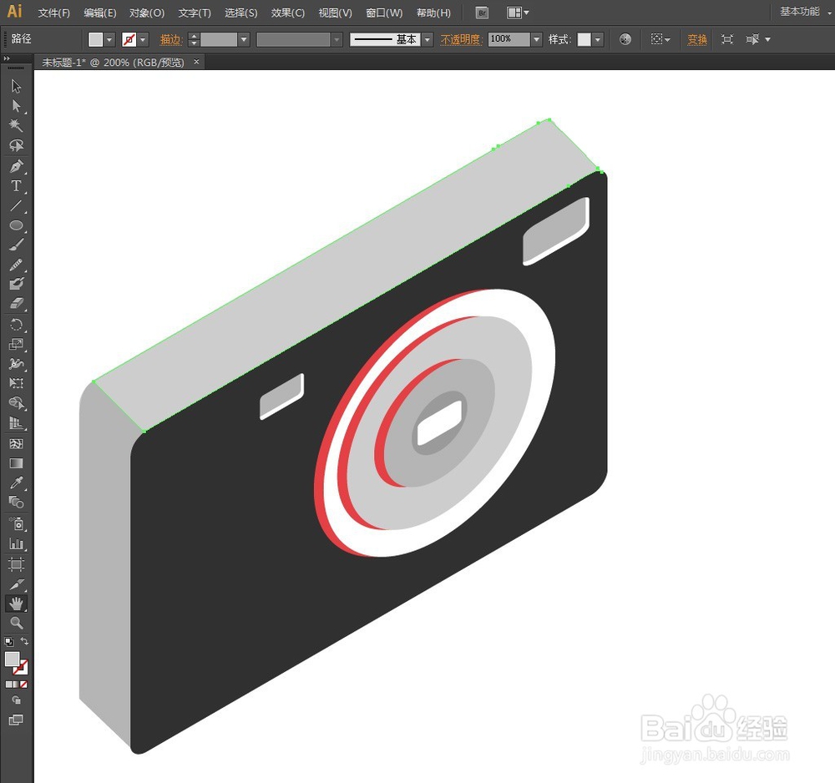The width and height of the screenshot is (835, 783).
Task: Open the stroke color dropdown in control bar
Action: (142, 39)
